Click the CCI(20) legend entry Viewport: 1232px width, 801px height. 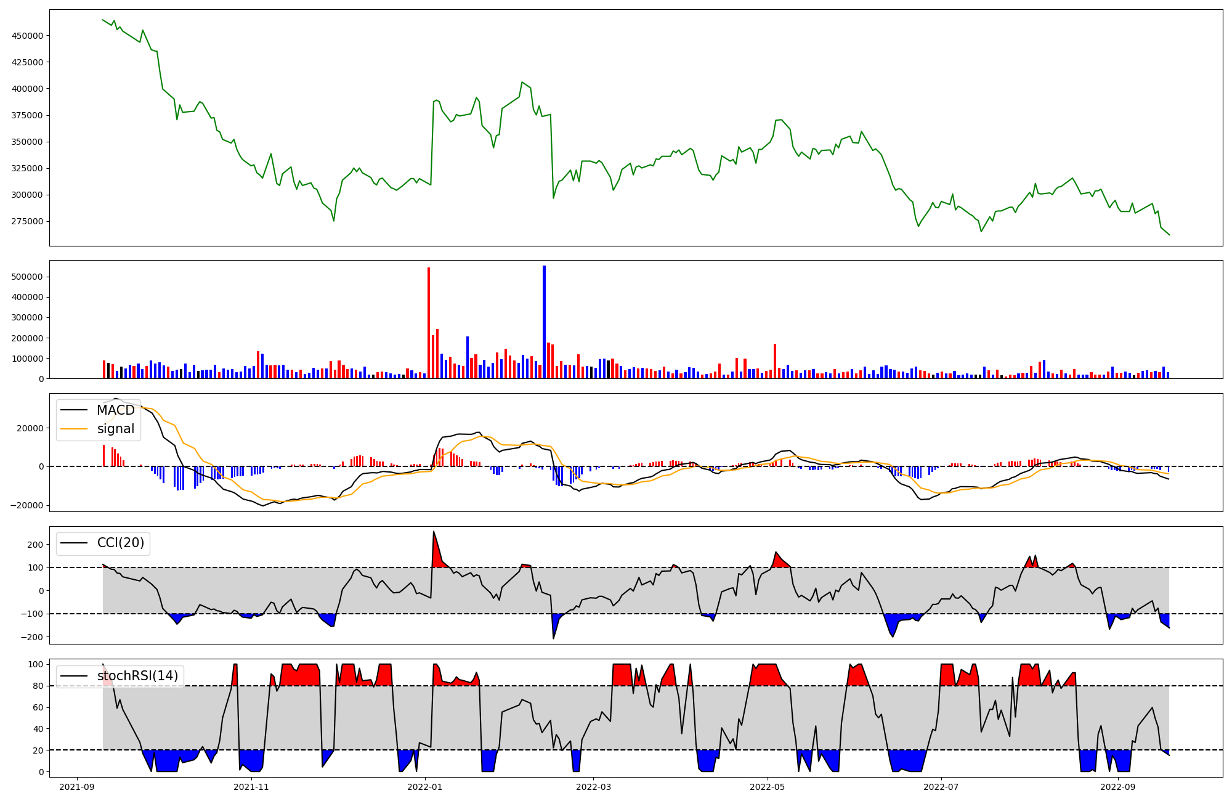point(120,543)
